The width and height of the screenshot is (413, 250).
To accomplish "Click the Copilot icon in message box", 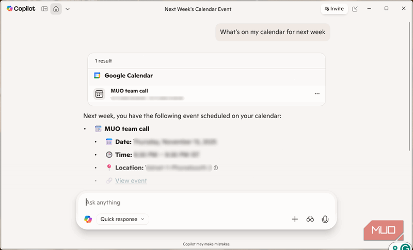I will 88,219.
